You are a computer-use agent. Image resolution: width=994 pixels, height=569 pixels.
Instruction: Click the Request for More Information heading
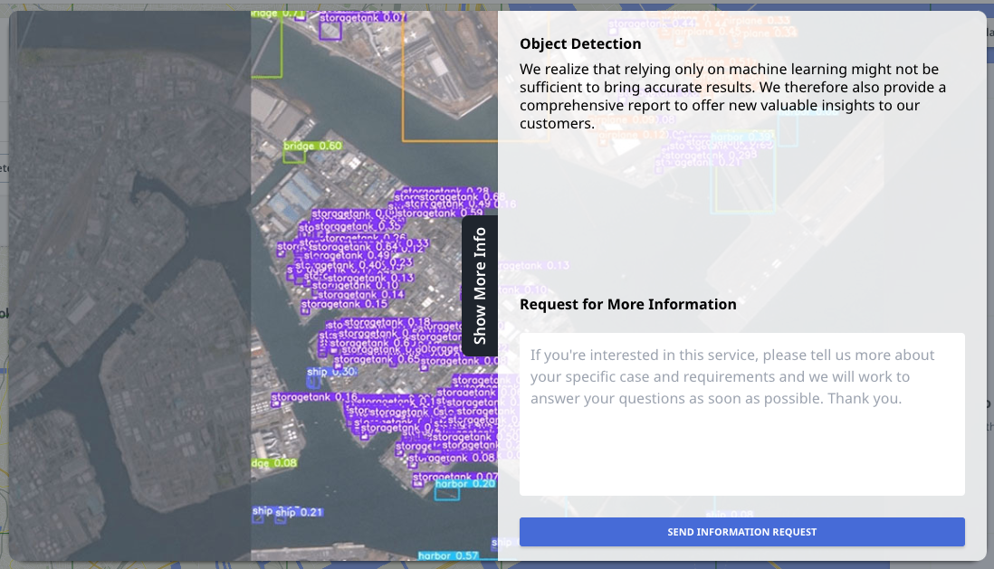627,304
